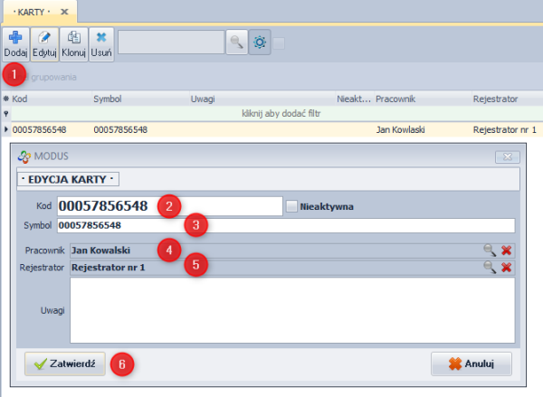Click the magnifier icon beside the toolbar search box

tap(235, 43)
